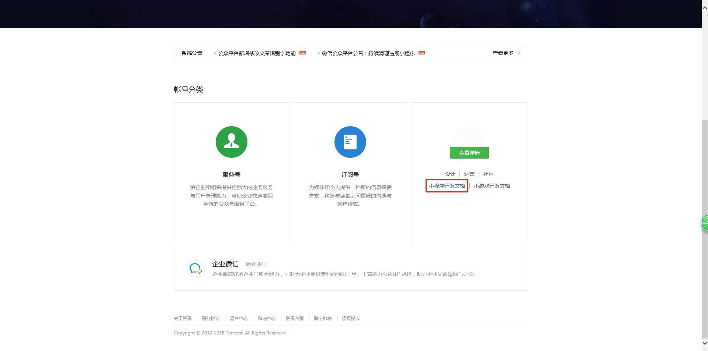Screen dimensions: 708x351
Task: Read announcement 公众平台新增修改文章错别字功能
Action: pos(257,53)
